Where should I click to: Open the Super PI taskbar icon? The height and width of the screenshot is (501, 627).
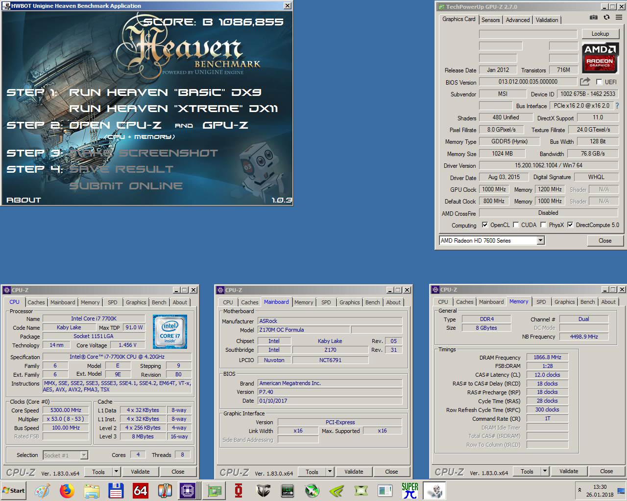(x=410, y=490)
